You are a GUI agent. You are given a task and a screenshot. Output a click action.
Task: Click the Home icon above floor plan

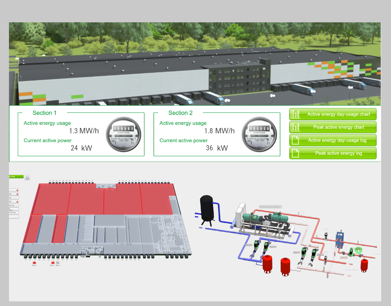tap(27, 177)
